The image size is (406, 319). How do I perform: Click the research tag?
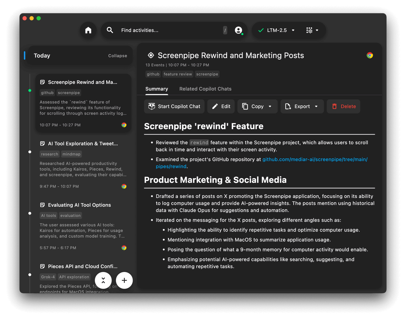(50, 154)
